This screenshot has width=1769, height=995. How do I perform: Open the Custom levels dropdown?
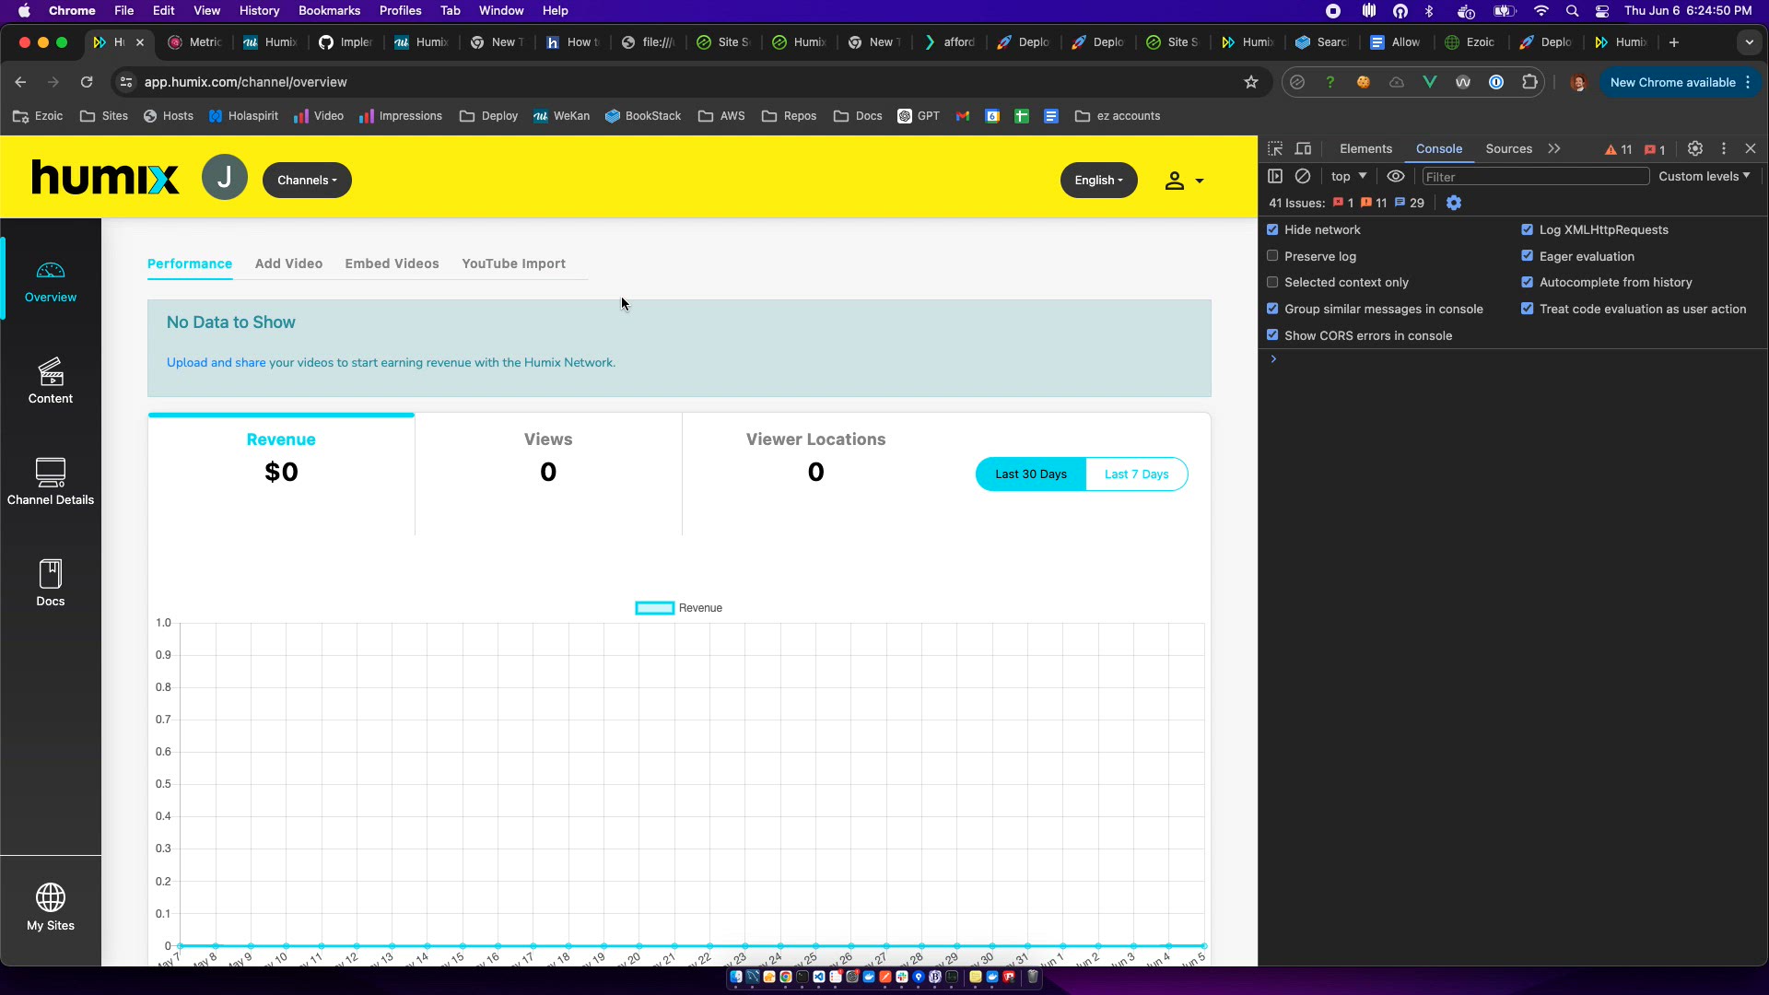point(1704,176)
